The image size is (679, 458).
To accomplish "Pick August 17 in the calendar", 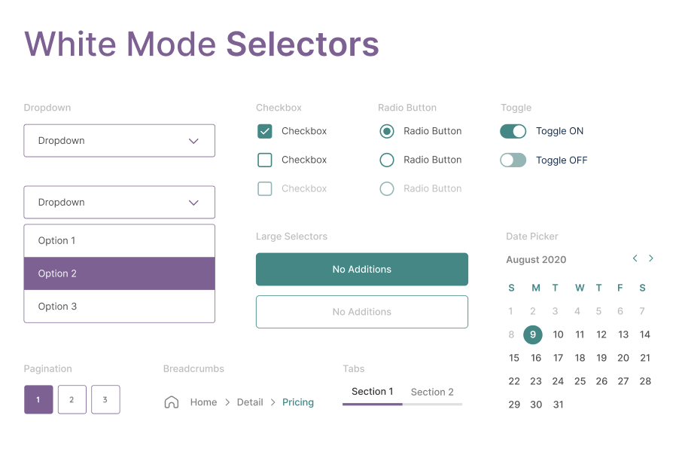I will coord(558,358).
